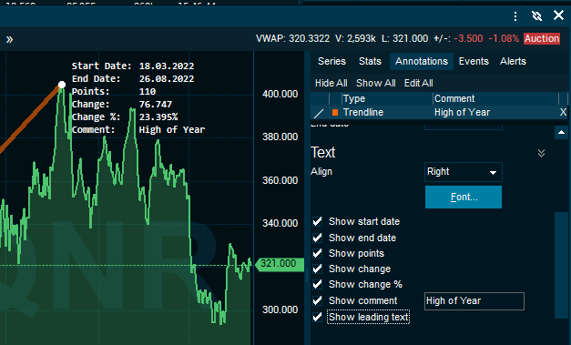571x345 pixels.
Task: Click the L: 321.000 last price
Action: coord(404,38)
